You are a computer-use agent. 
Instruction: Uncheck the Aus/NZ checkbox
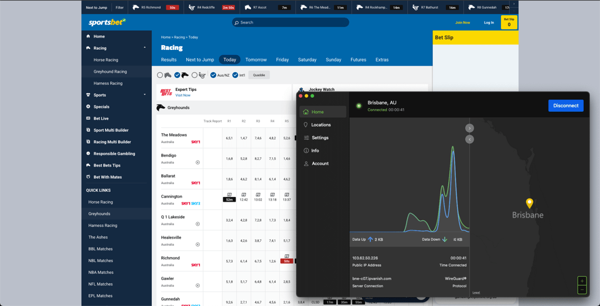(213, 75)
